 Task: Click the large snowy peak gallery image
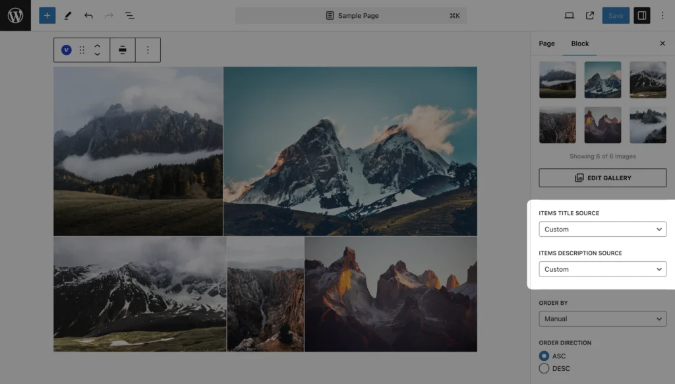350,151
